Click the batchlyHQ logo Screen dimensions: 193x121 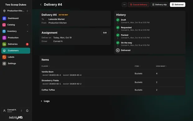(x=16, y=118)
